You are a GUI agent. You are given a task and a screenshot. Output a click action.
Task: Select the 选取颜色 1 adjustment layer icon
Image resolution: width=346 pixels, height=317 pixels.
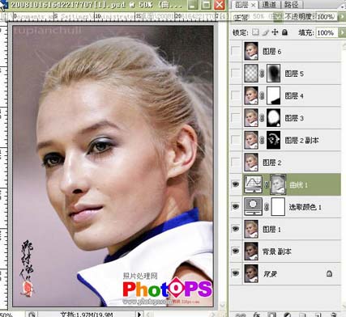253,207
